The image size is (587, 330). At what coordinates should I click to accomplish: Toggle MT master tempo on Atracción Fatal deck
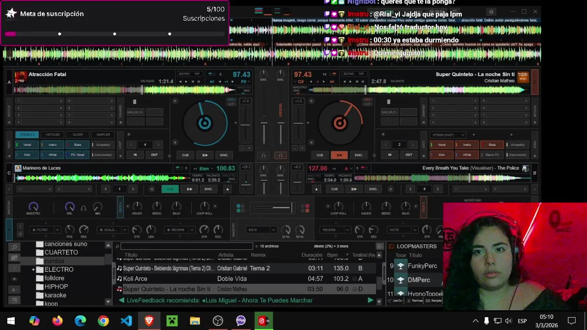212,82
